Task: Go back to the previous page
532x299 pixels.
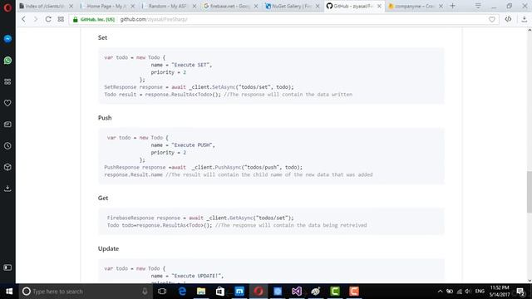Action: tap(23, 19)
